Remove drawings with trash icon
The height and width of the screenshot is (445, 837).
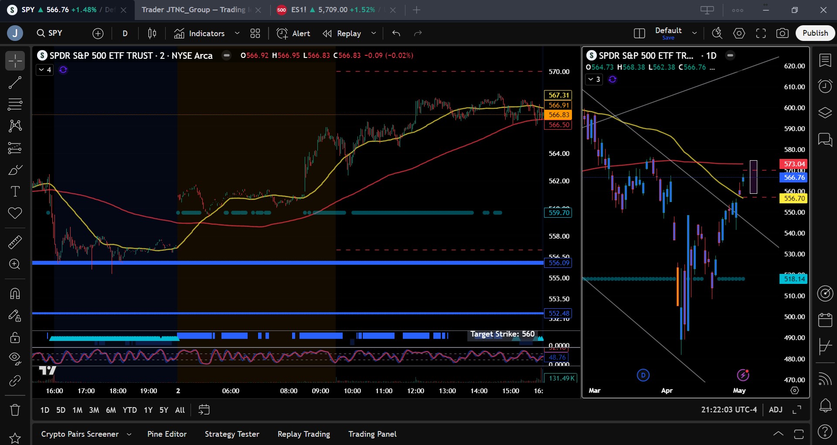tap(15, 410)
